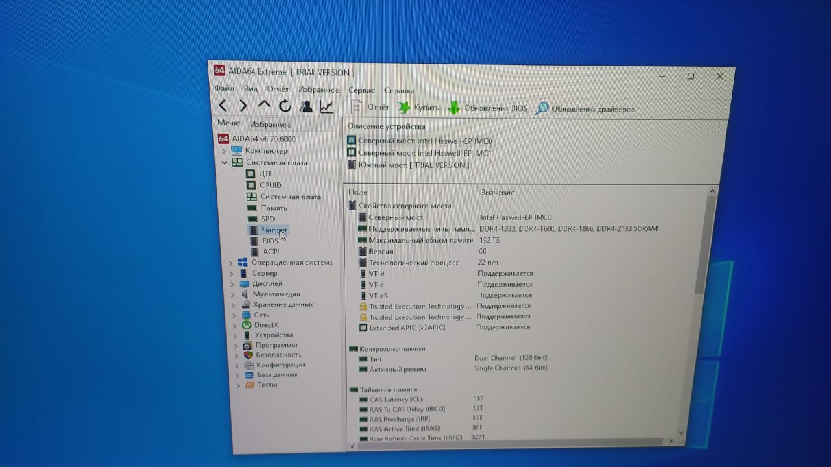Screen dimensions: 831x467
Task: Select the Южный мост device entry
Action: coord(408,165)
